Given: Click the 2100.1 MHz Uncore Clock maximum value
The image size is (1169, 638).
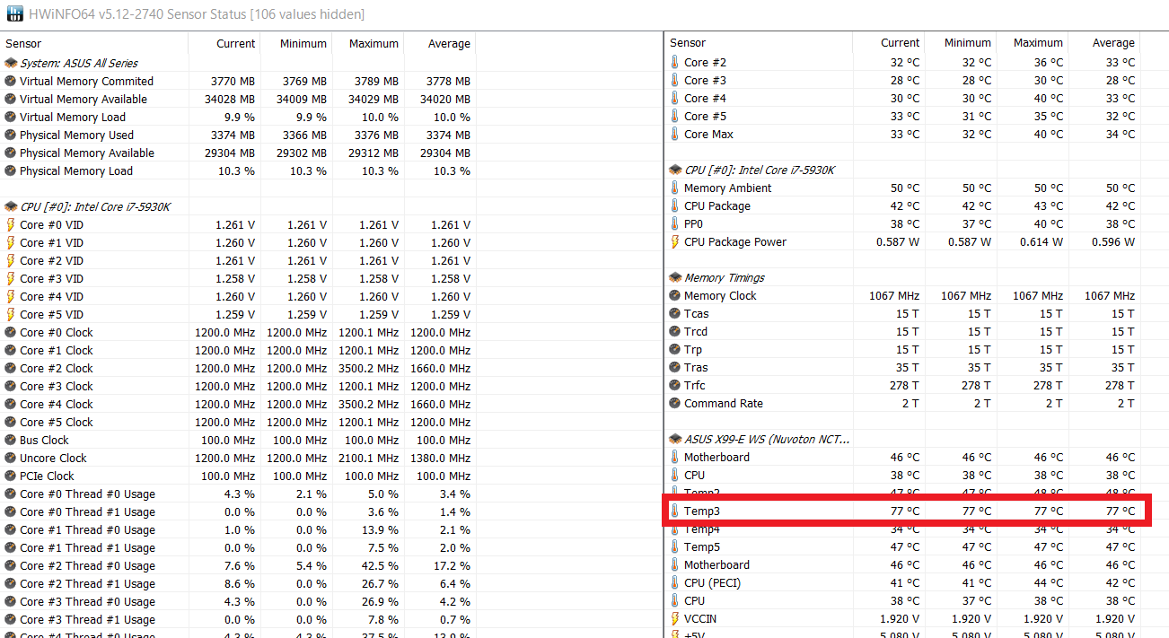Looking at the screenshot, I should 370,458.
